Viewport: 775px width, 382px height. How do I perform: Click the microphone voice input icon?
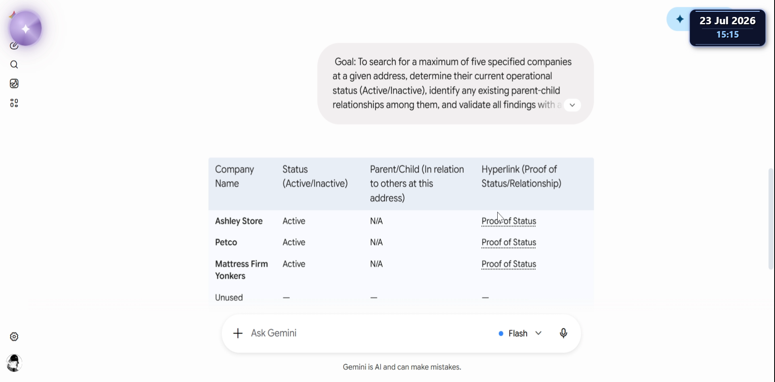pos(563,333)
